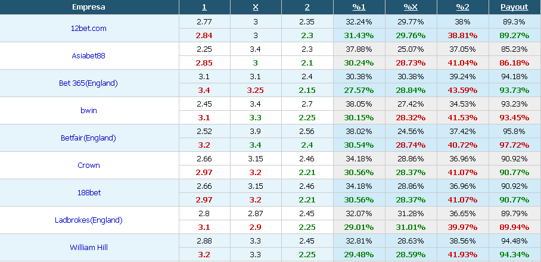Screen dimensions: 541x262
Task: Sort by the %2 column header
Action: pyautogui.click(x=462, y=7)
